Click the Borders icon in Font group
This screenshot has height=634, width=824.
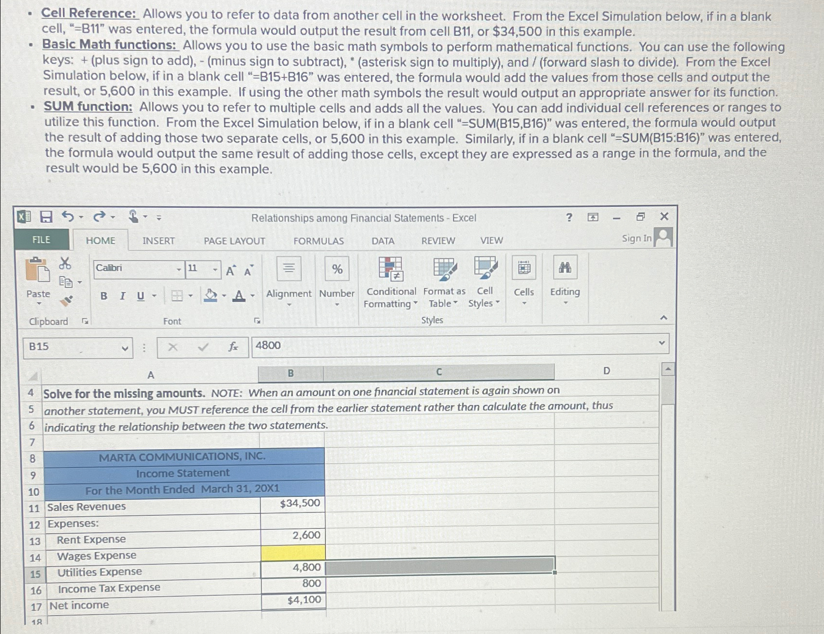(x=178, y=295)
